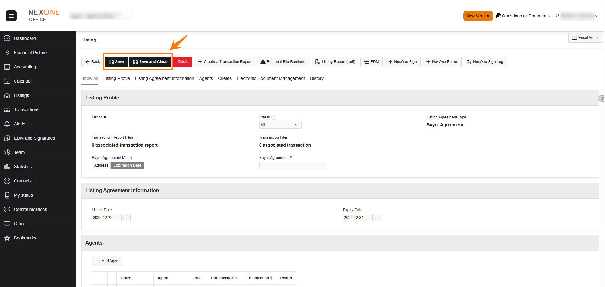605x287 pixels.
Task: Select Address buyer agreement mode
Action: pos(101,165)
